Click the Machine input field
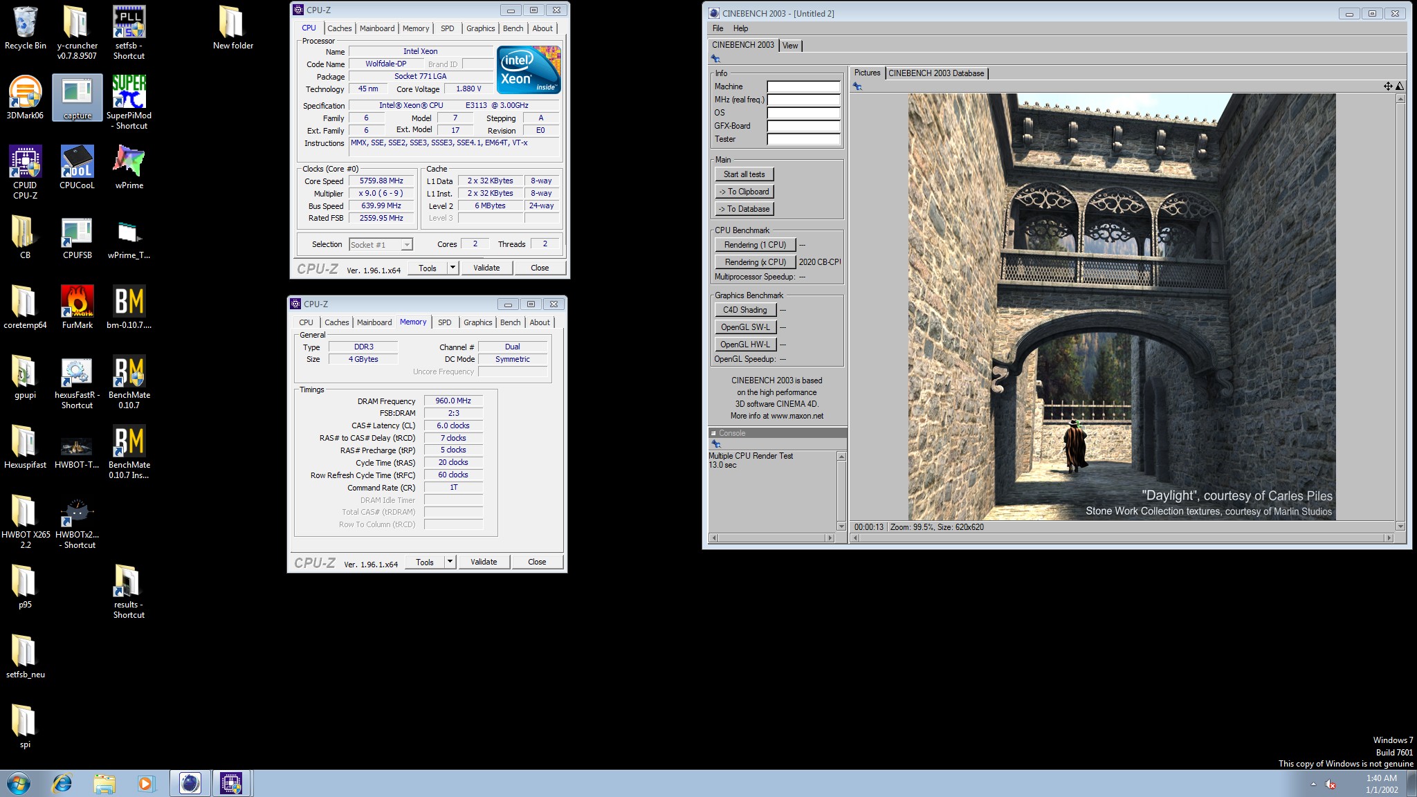 point(803,86)
